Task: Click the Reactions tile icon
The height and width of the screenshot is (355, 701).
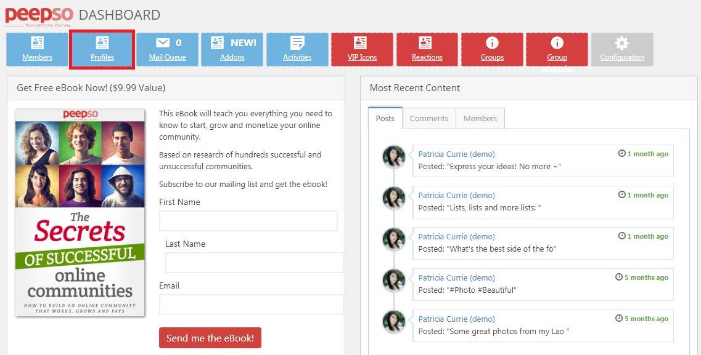Action: (425, 43)
